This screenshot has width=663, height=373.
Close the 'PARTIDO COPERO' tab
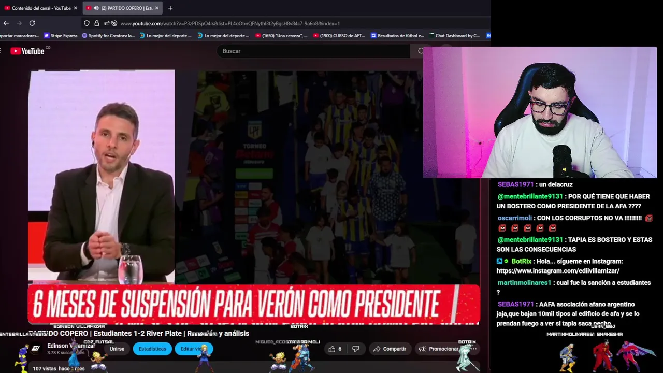tap(157, 8)
